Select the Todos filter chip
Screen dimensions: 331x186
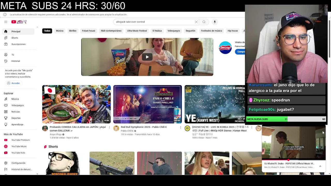point(47,31)
